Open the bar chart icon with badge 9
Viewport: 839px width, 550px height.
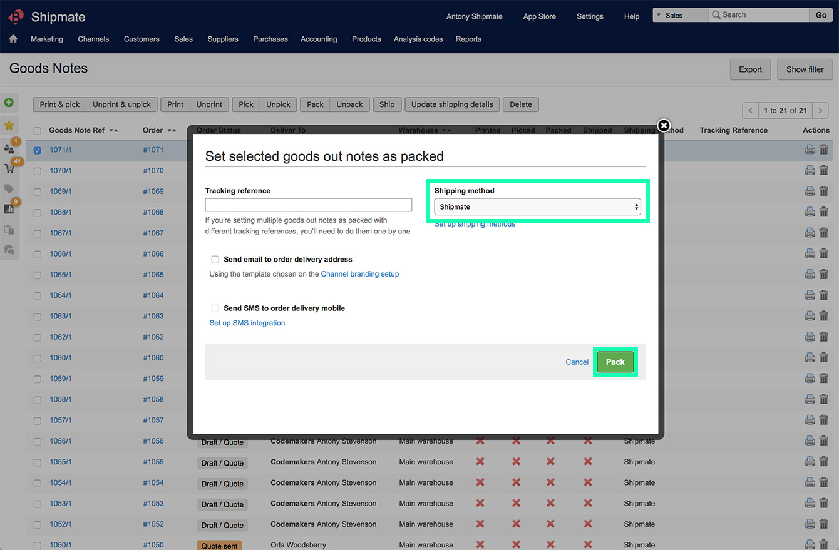pyautogui.click(x=9, y=208)
